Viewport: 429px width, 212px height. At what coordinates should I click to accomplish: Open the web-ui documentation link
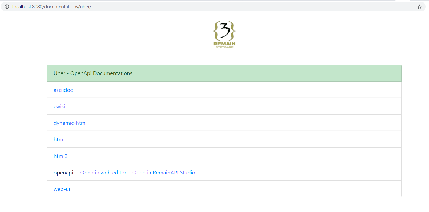tap(62, 189)
